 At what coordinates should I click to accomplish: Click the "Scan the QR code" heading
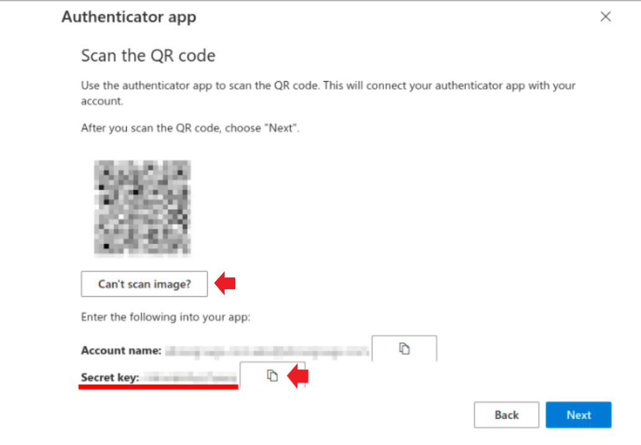[148, 56]
